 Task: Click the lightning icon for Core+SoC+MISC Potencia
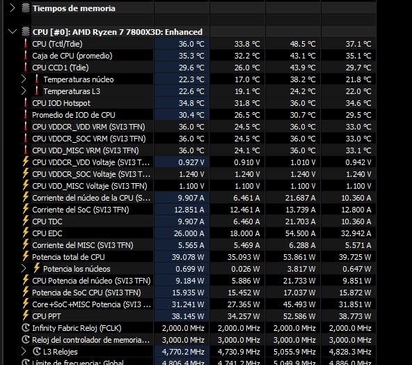pyautogui.click(x=26, y=304)
